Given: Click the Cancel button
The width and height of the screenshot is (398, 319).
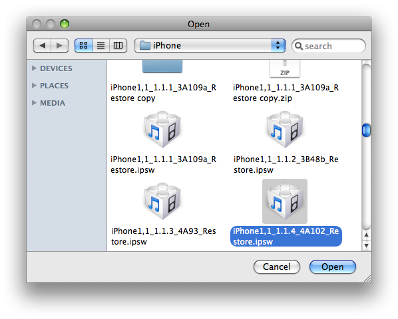Looking at the screenshot, I should click(x=277, y=266).
